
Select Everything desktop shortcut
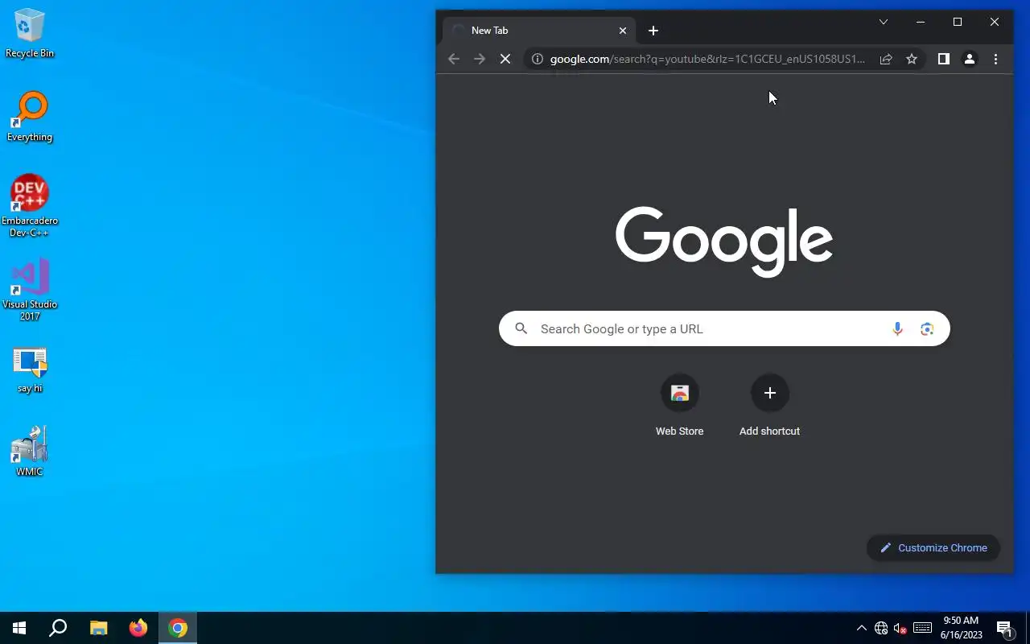(x=30, y=117)
